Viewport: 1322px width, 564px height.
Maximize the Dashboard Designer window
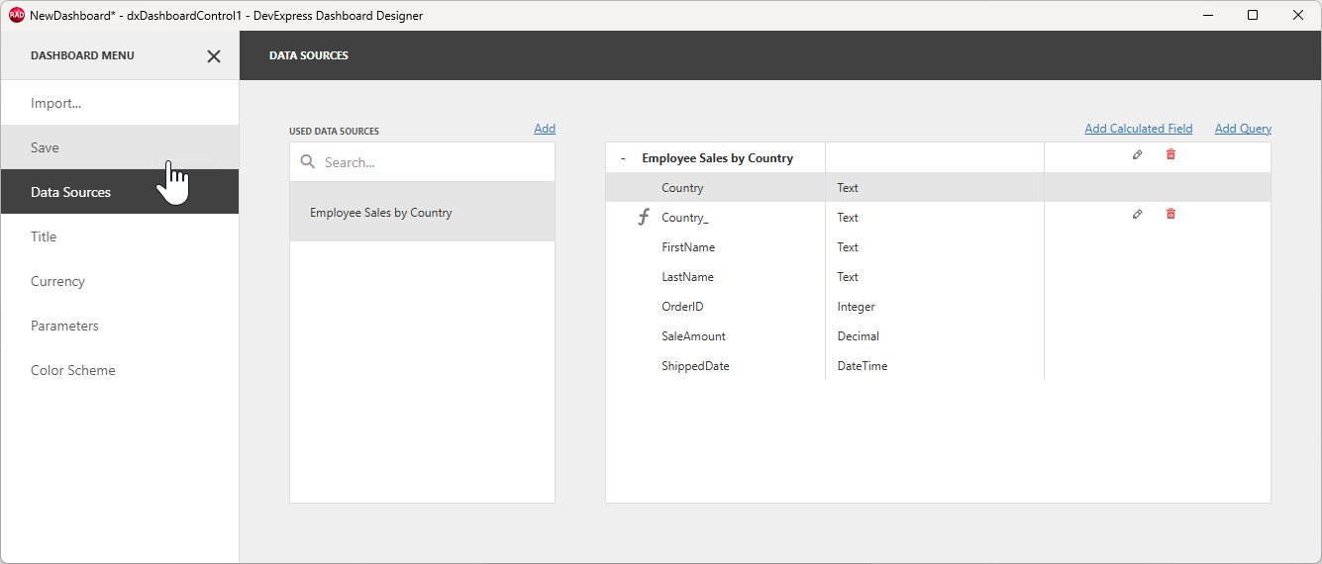(1253, 15)
